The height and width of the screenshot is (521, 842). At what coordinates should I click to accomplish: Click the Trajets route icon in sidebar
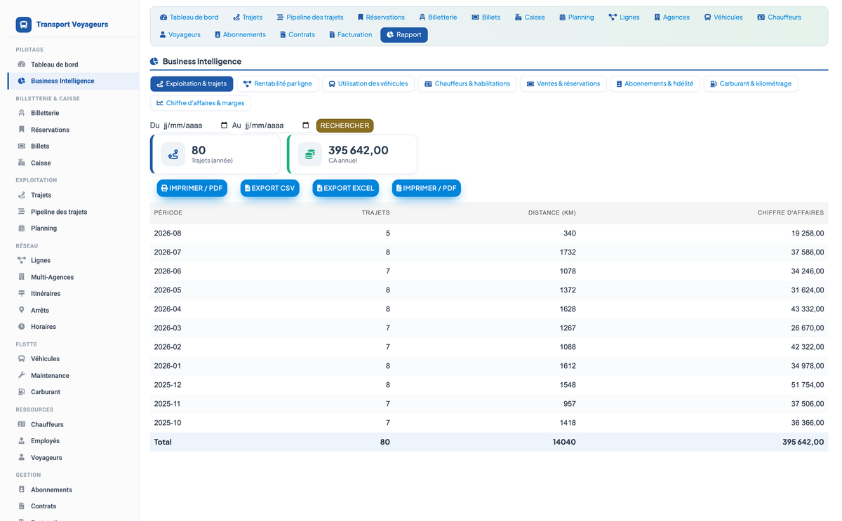22,195
